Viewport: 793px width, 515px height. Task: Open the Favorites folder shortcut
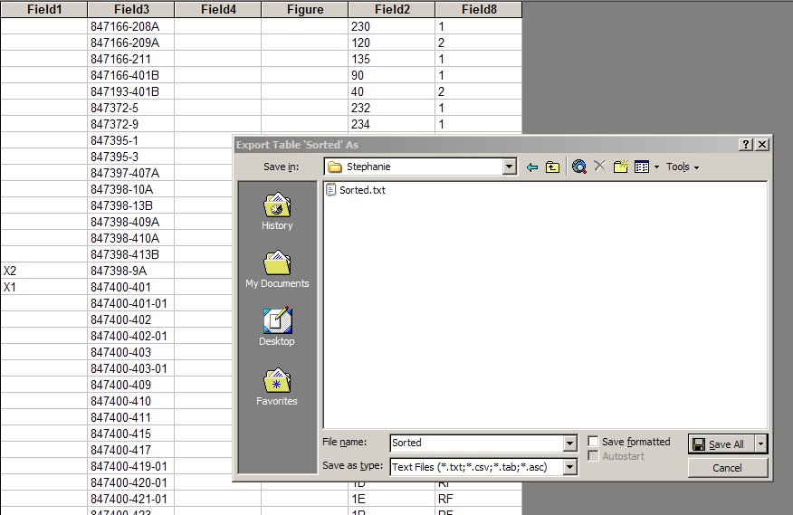coord(277,387)
